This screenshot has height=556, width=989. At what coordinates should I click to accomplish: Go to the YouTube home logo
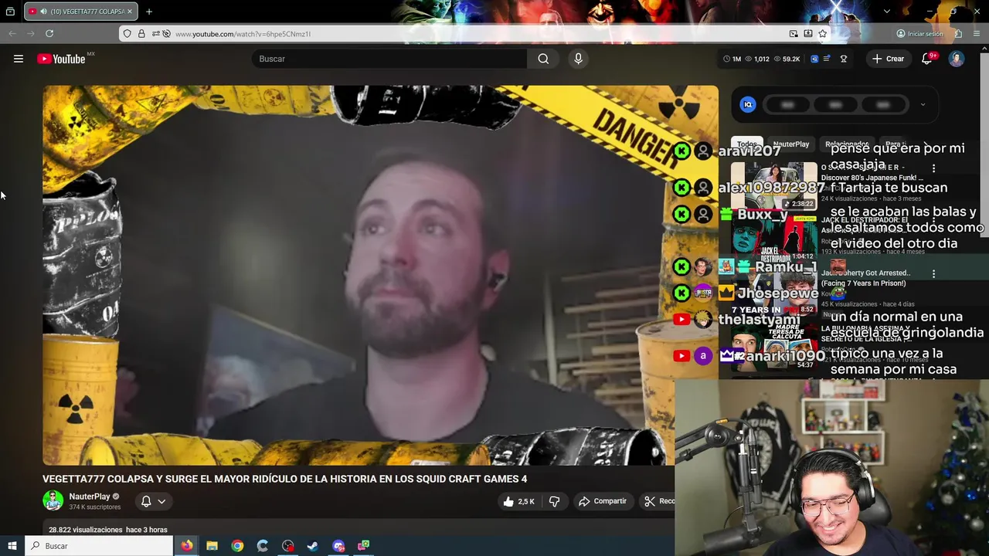(x=62, y=59)
